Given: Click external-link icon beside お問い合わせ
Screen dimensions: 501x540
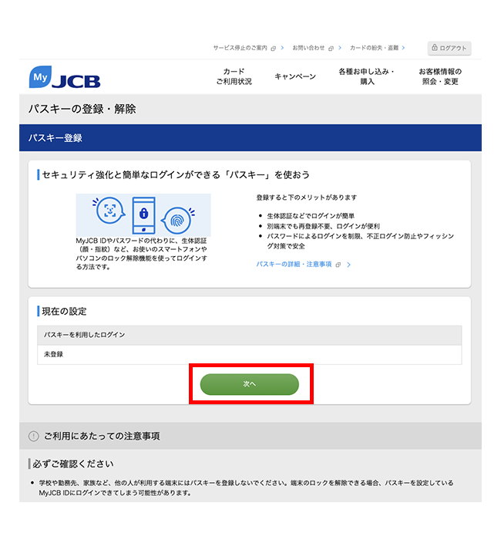Looking at the screenshot, I should (x=331, y=49).
